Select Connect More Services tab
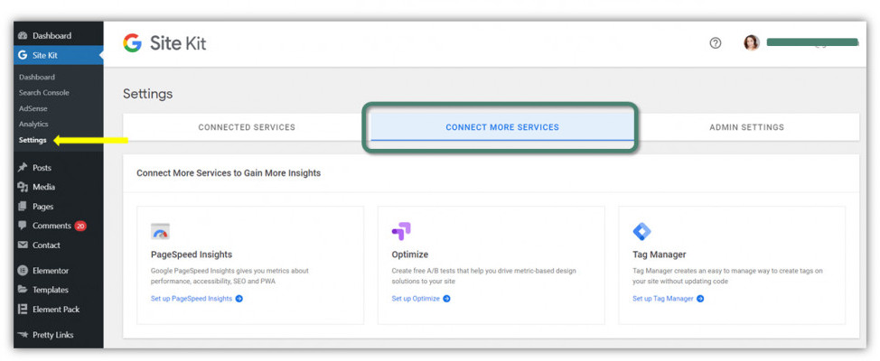This screenshot has height=361, width=880. pos(502,127)
